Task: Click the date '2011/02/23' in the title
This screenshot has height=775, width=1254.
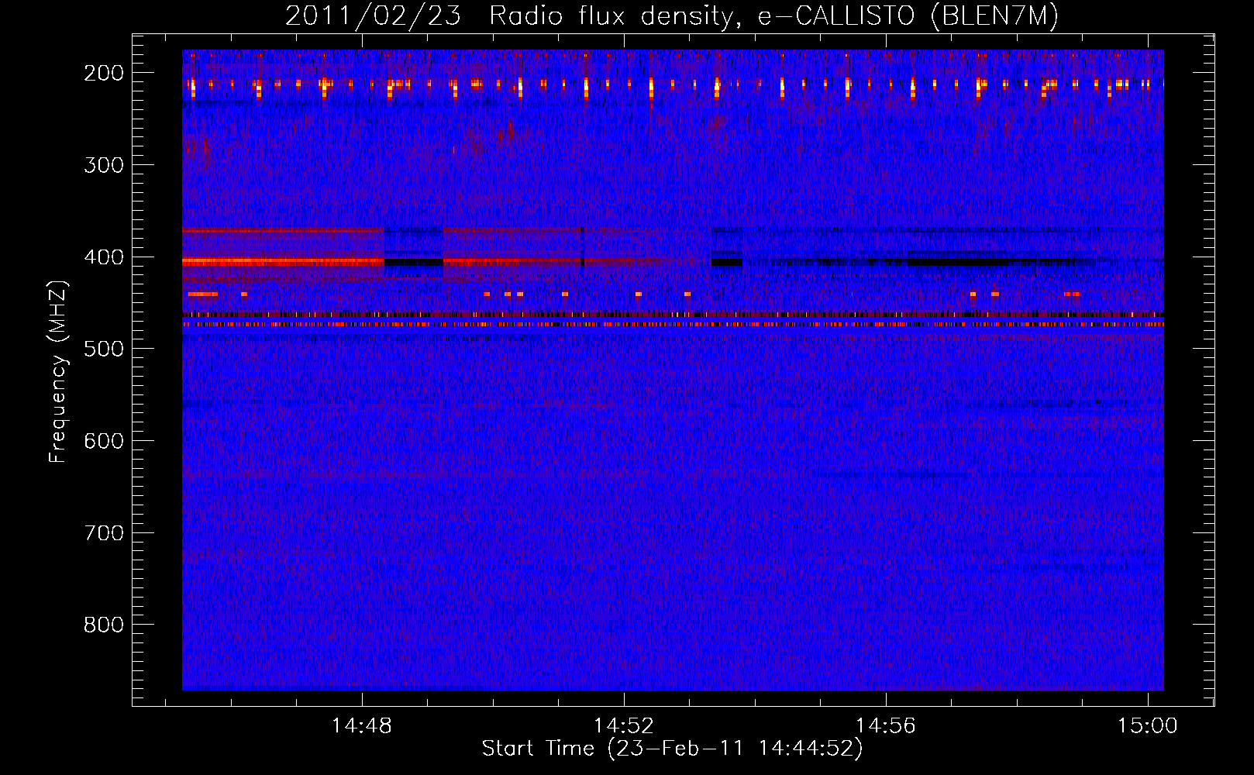Action: [x=373, y=16]
